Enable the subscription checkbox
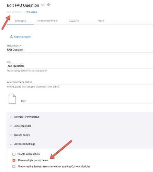The height and width of the screenshot is (172, 153). click(14, 154)
